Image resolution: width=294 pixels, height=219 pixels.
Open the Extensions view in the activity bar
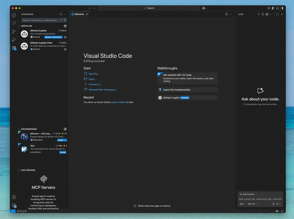pos(13,48)
